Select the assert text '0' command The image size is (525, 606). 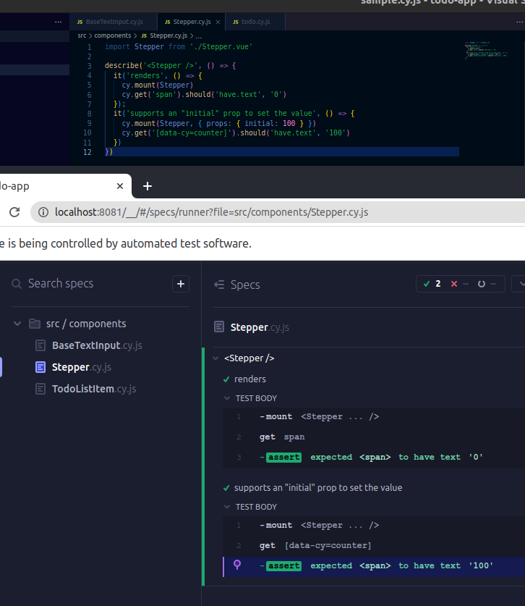(374, 457)
